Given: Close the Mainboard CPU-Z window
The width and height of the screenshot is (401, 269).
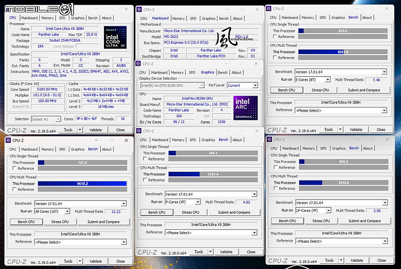Looking at the screenshot, I should point(257,9).
